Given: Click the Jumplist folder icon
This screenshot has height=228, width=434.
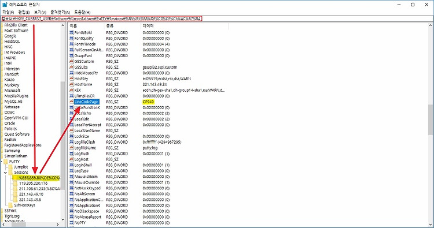Looking at the screenshot, I should (x=10, y=167).
